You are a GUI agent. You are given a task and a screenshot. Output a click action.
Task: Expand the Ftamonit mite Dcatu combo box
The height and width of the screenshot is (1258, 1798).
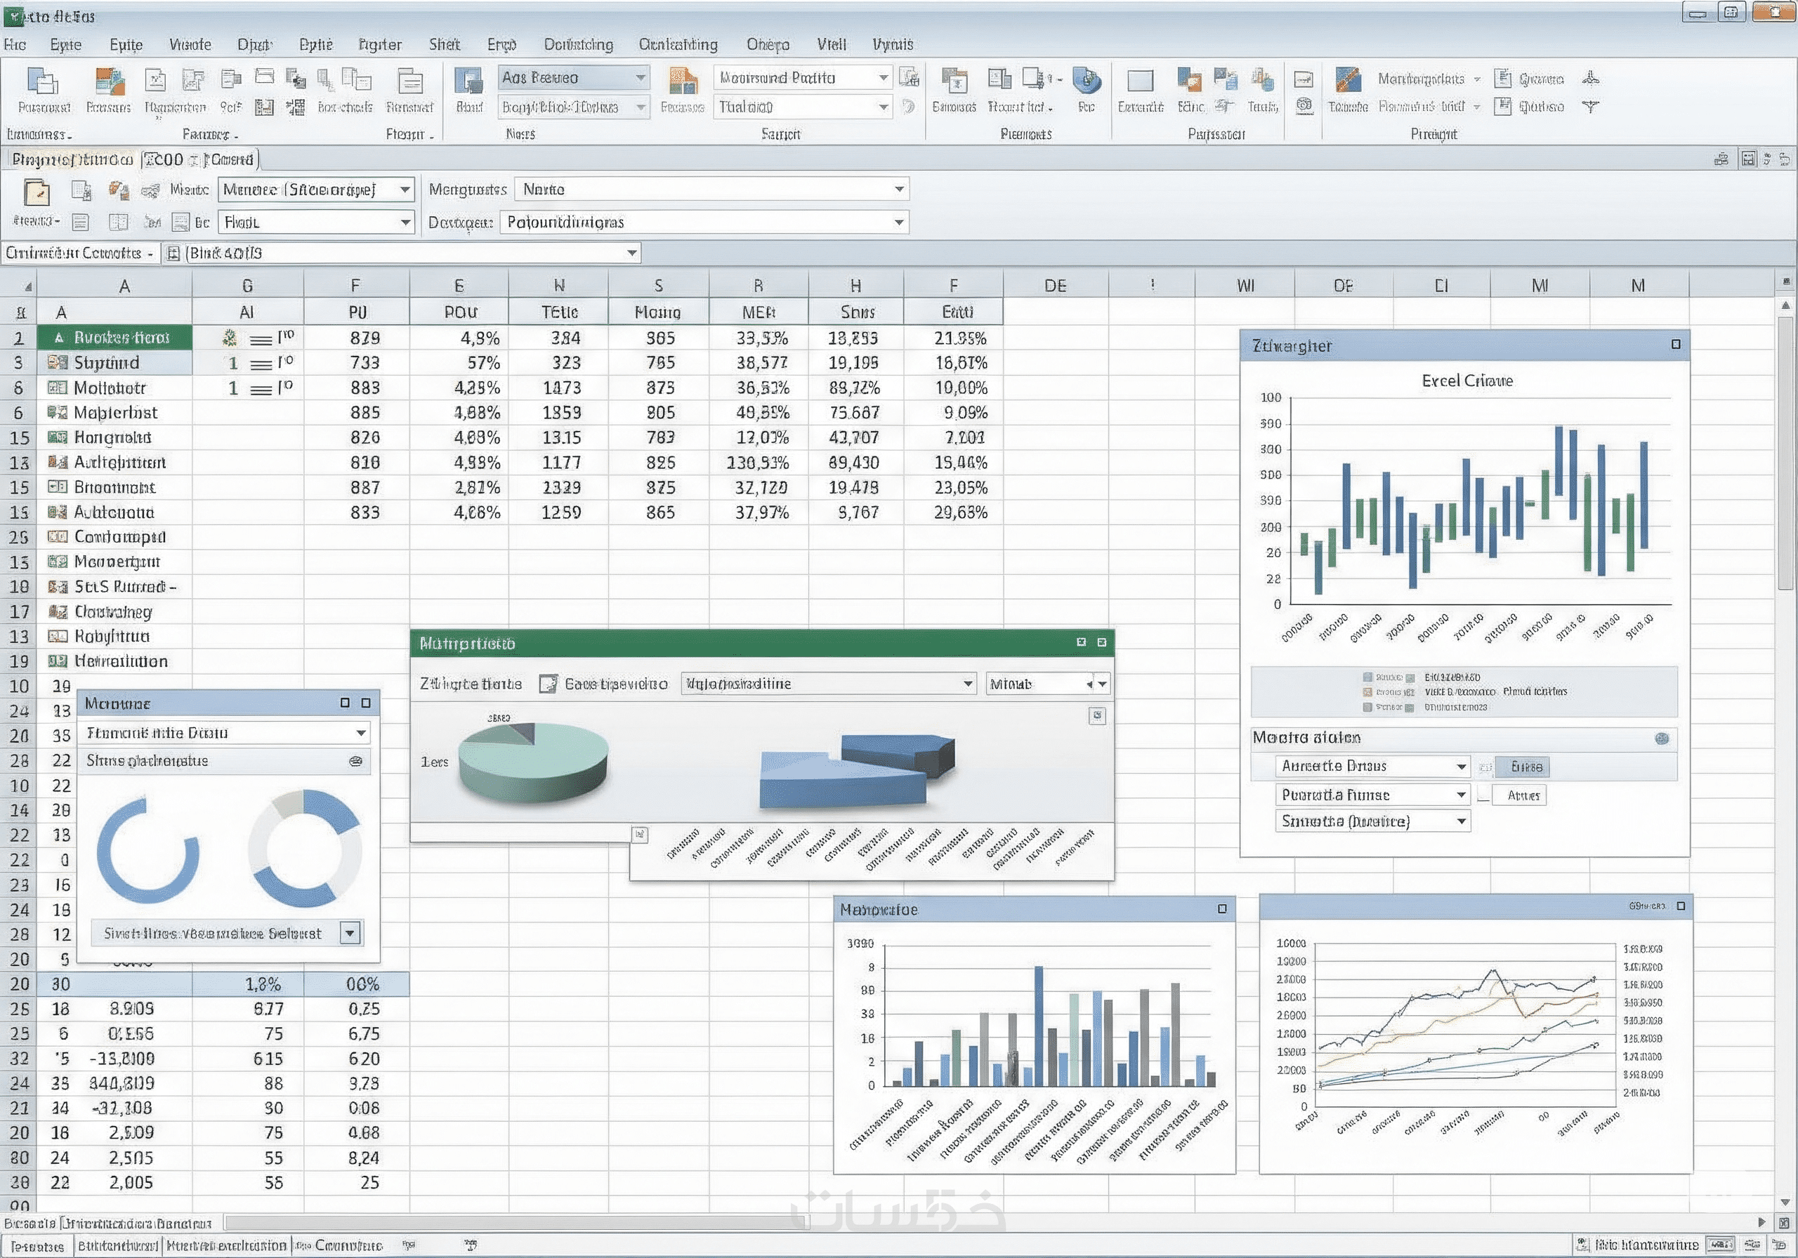(x=361, y=733)
